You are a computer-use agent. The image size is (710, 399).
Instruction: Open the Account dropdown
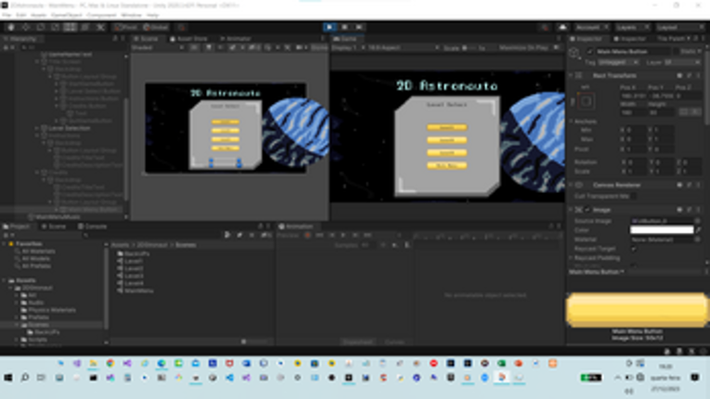(593, 27)
